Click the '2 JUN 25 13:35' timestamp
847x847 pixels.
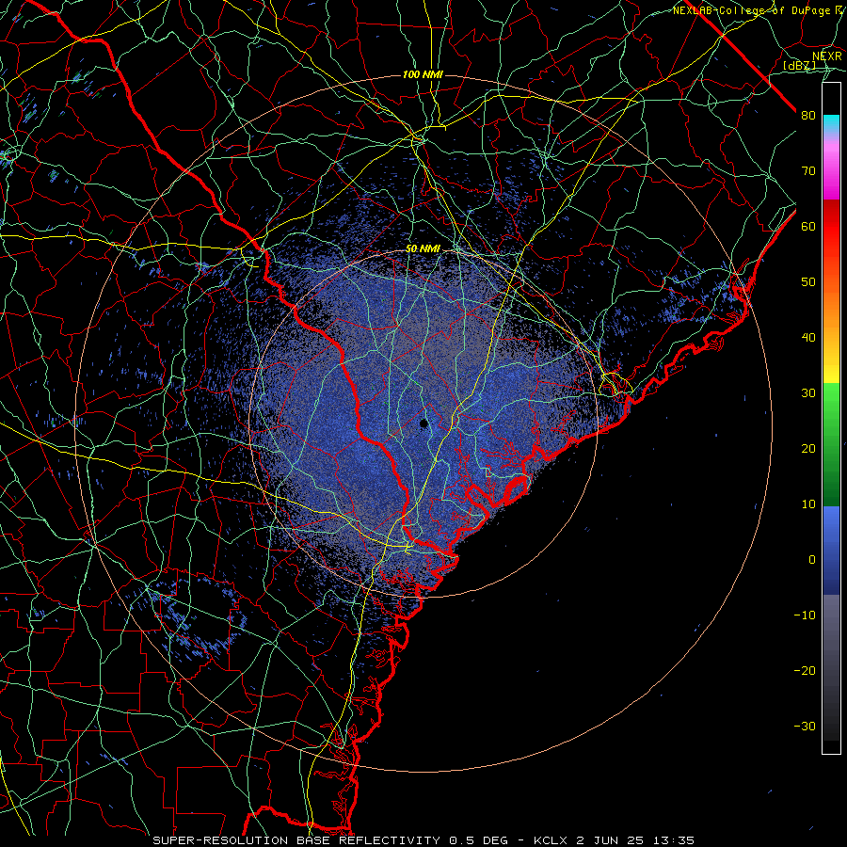pos(636,840)
